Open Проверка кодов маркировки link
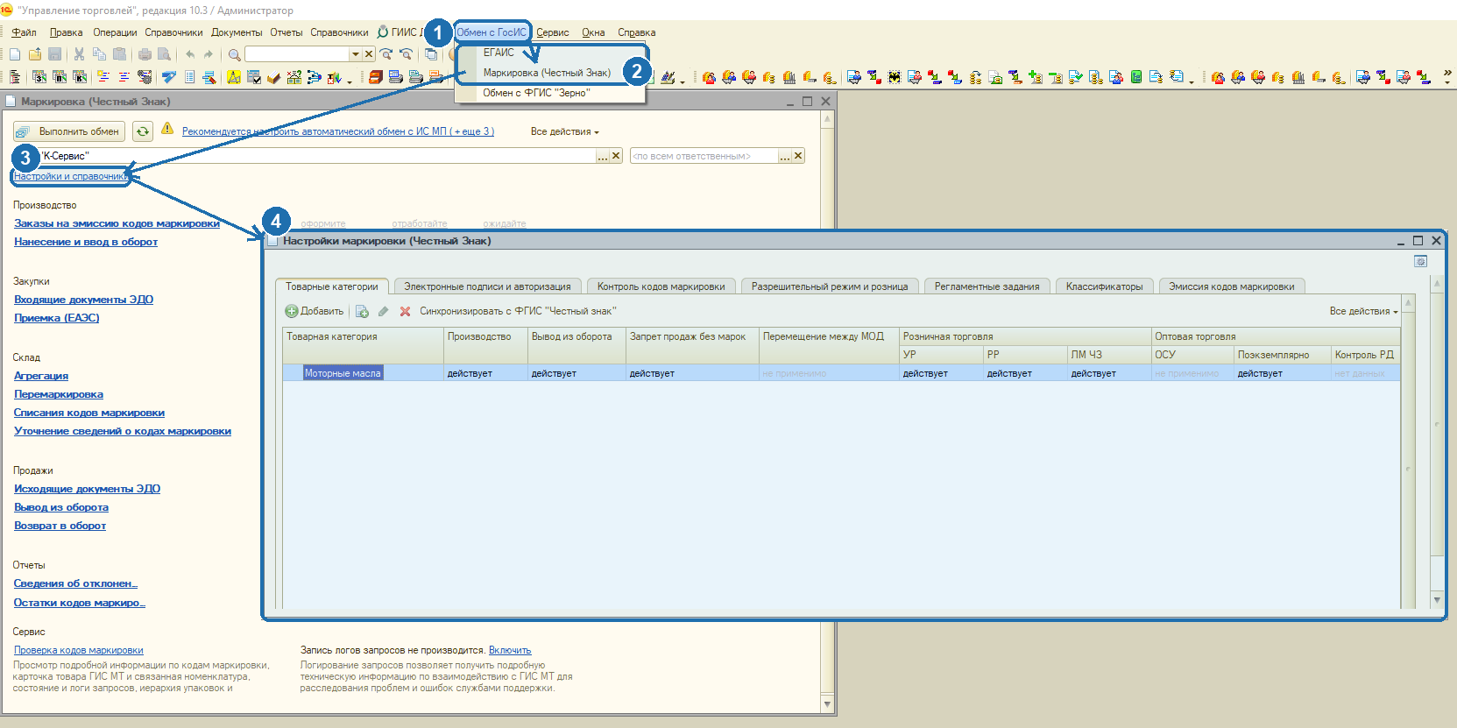Image resolution: width=1457 pixels, height=728 pixels. (79, 650)
